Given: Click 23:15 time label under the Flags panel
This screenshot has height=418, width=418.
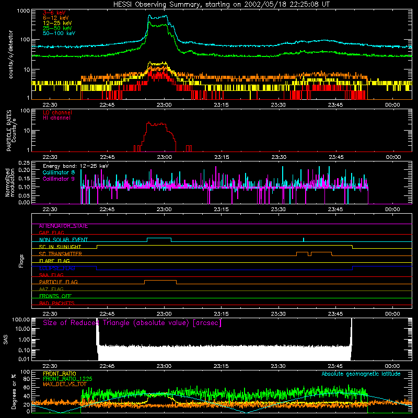Looking at the screenshot, I should coord(221,314).
